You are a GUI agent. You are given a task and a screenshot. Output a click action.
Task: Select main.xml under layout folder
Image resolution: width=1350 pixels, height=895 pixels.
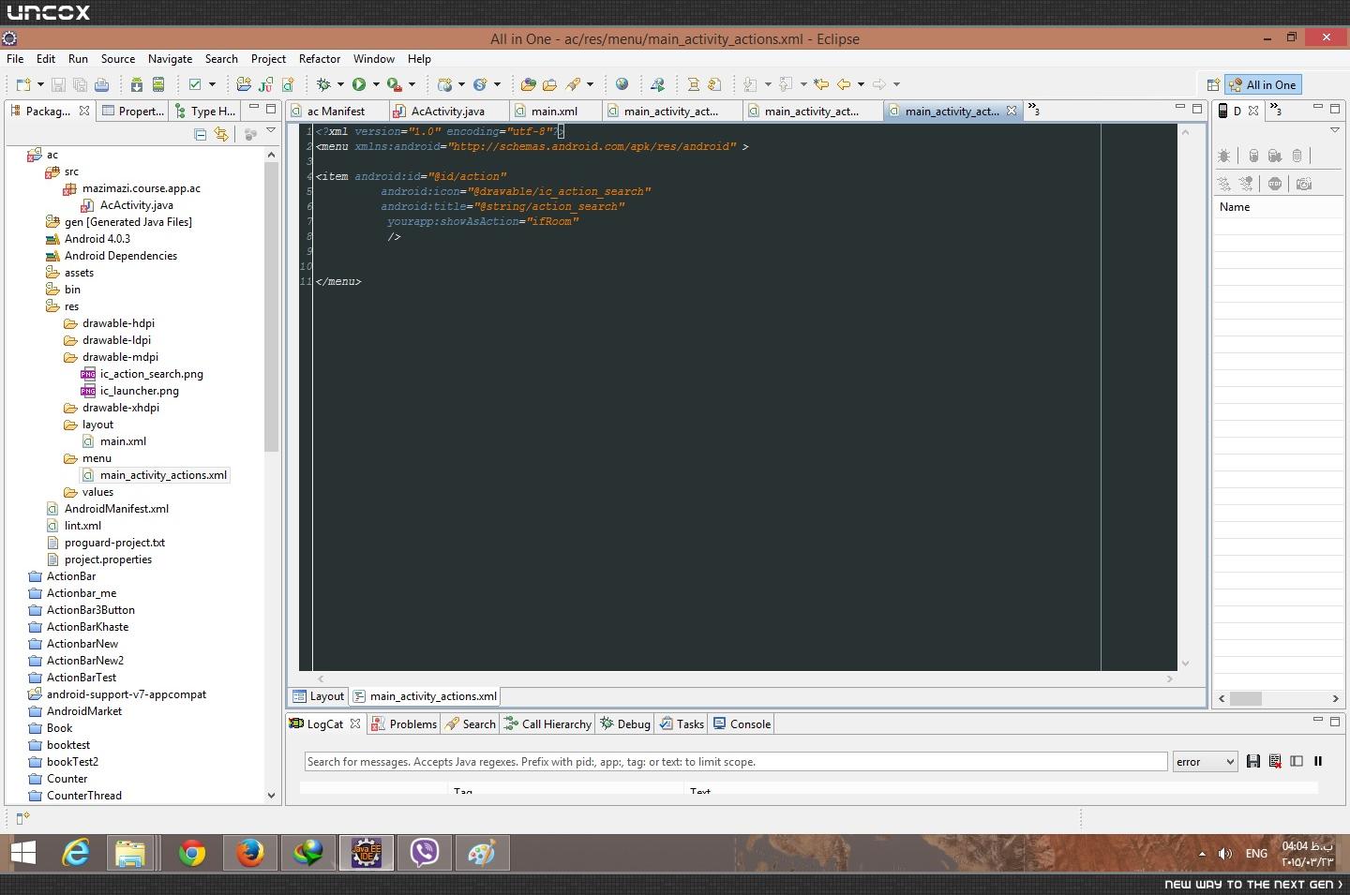(123, 441)
